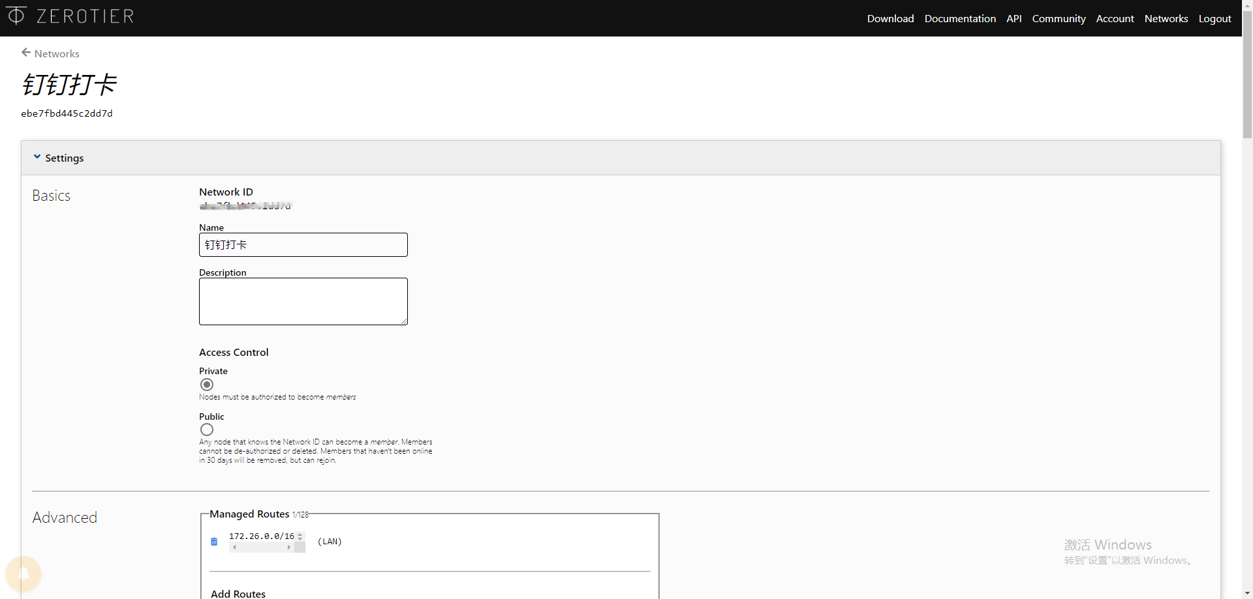Click the horizontal scrollbar under route 172.26.0.0/16
The width and height of the screenshot is (1253, 599).
[262, 548]
